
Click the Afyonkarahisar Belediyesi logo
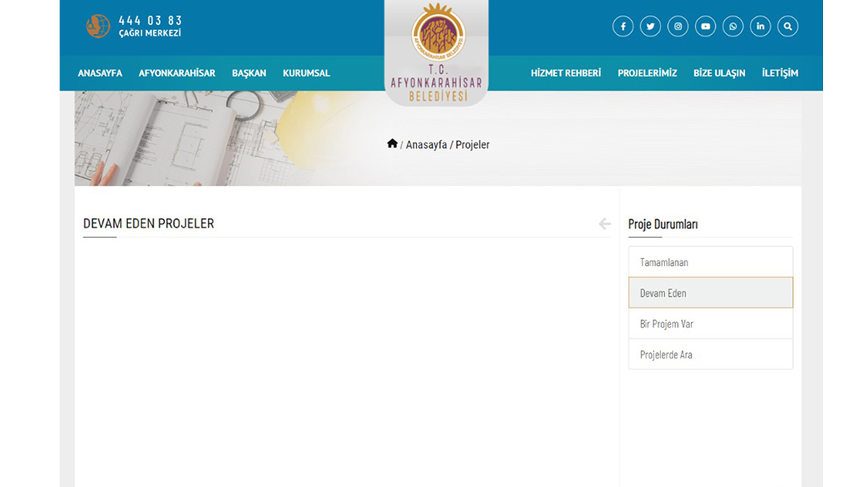[436, 53]
